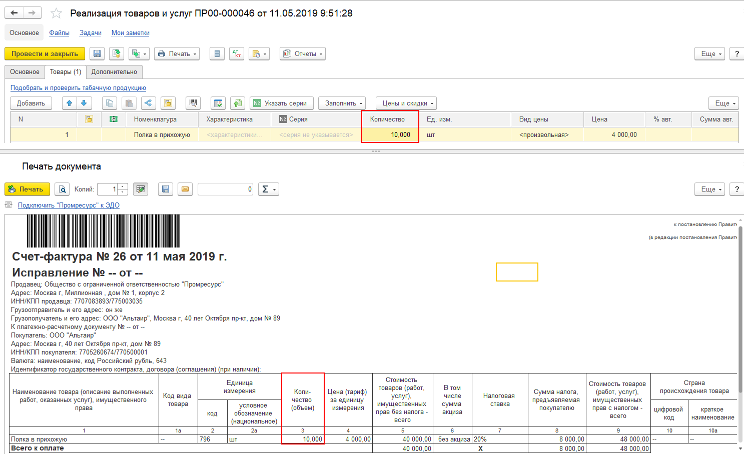Open the document structure list icon
744x454 pixels.
click(x=217, y=53)
